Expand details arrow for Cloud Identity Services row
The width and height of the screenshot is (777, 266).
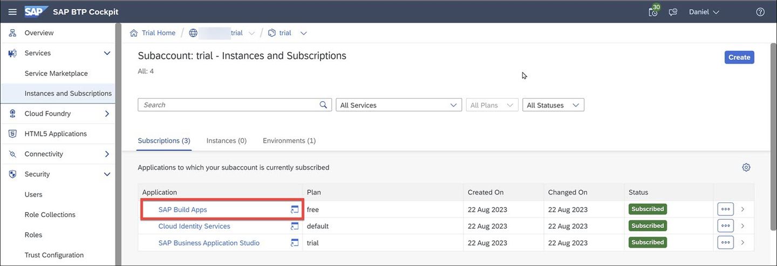[743, 226]
